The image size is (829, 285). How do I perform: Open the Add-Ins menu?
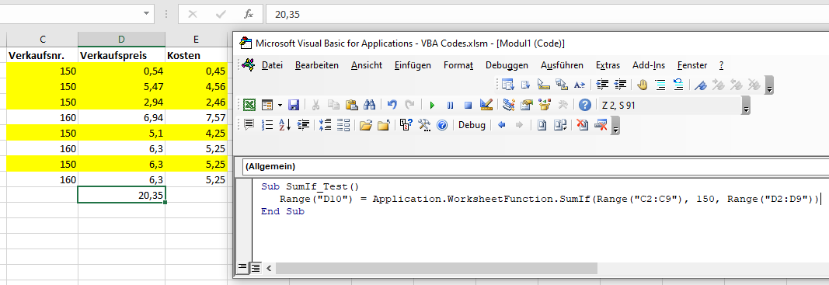point(649,65)
